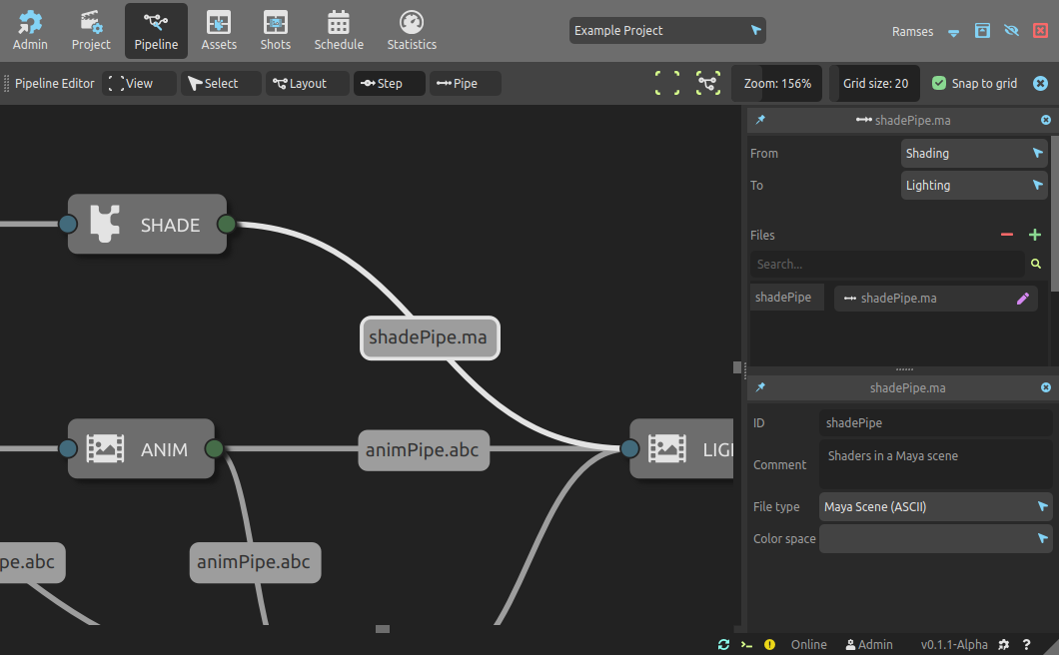Click the yellow warning icon in status bar

tap(769, 644)
